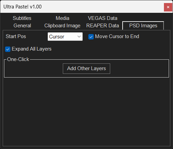The height and width of the screenshot is (149, 173).
Task: Open the Media tab
Action: [x=62, y=18]
